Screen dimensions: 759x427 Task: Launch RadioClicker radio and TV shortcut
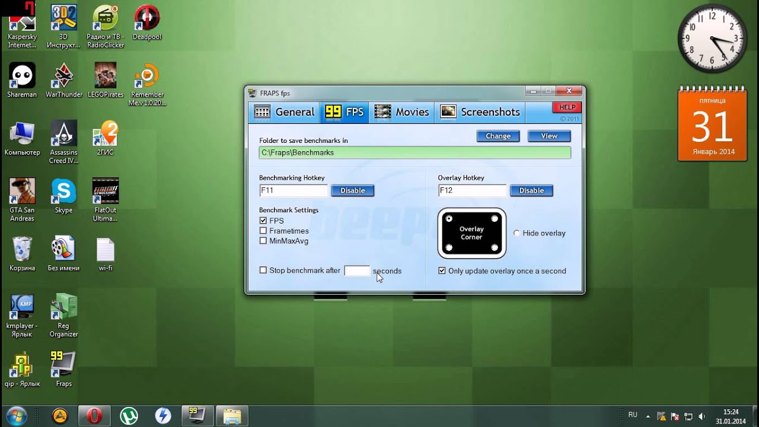(106, 27)
